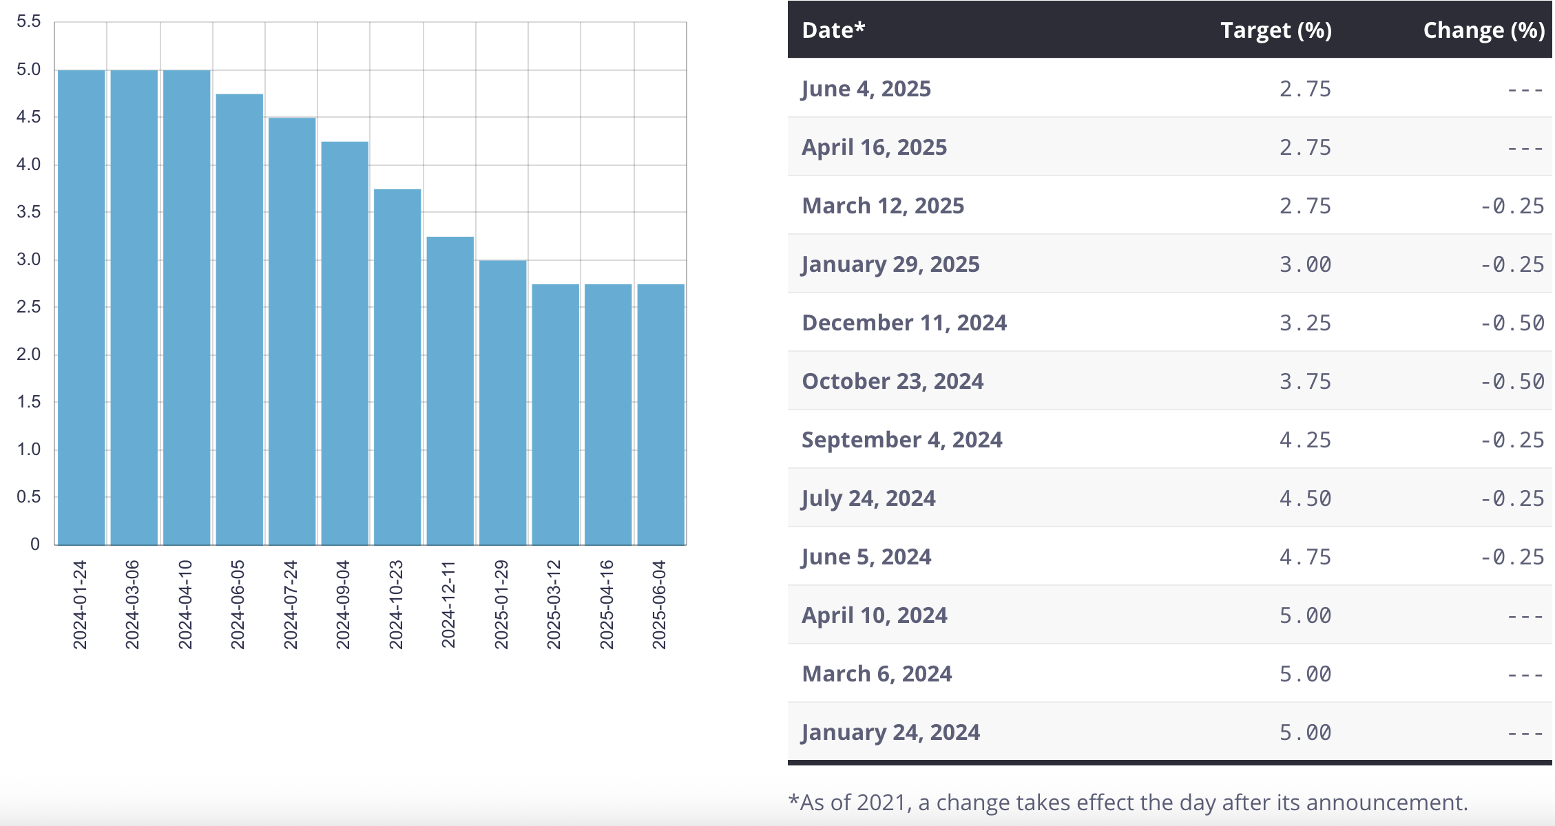The image size is (1555, 826).
Task: Click the July 24, 2024 date
Action: tap(868, 498)
